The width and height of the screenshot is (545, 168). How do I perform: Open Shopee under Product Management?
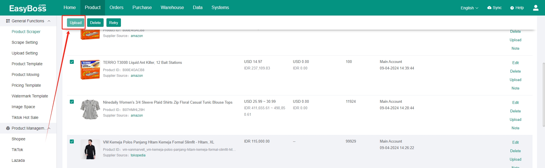(x=18, y=139)
